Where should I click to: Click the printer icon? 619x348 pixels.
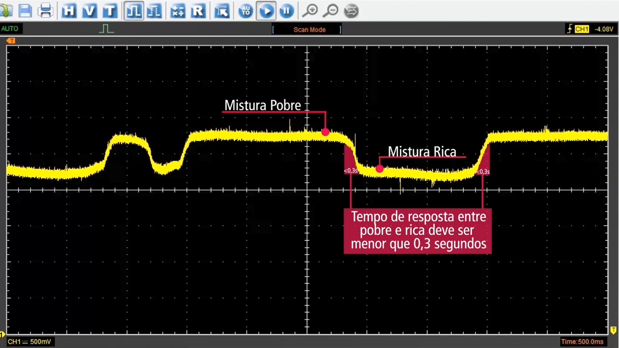pos(45,11)
